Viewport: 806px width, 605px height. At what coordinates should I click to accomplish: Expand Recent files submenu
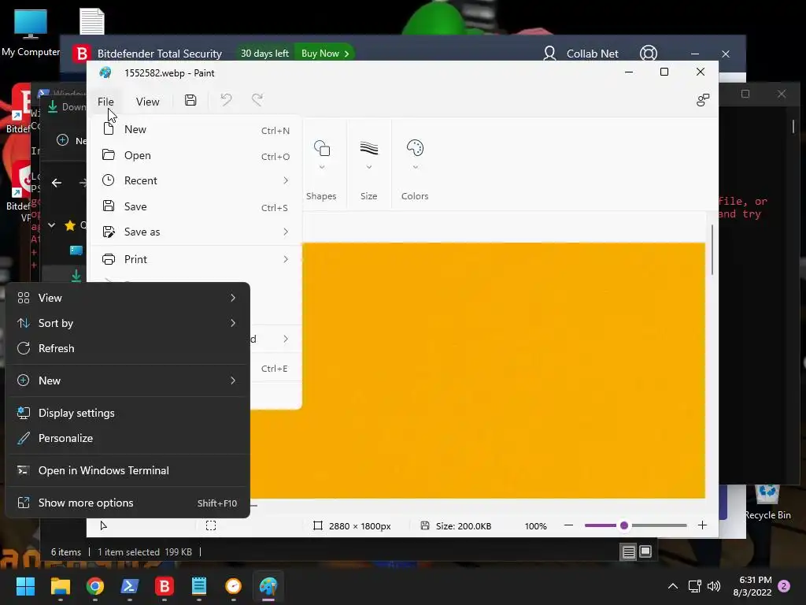click(196, 180)
